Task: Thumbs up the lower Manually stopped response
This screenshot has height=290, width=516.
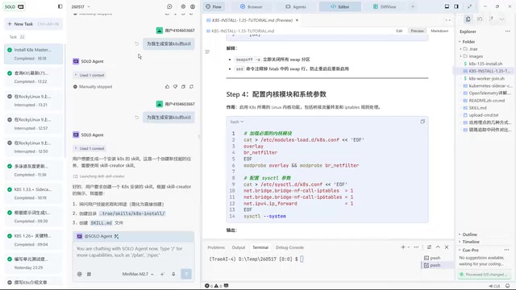Action: click(167, 87)
